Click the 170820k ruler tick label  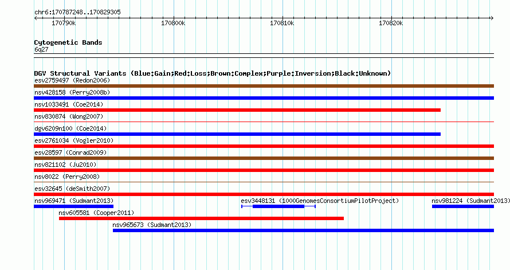[391, 23]
